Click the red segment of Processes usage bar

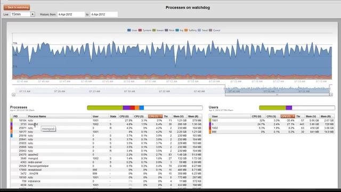pyautogui.click(x=133, y=108)
